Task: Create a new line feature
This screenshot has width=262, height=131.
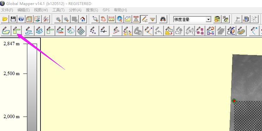Action: pos(29,30)
